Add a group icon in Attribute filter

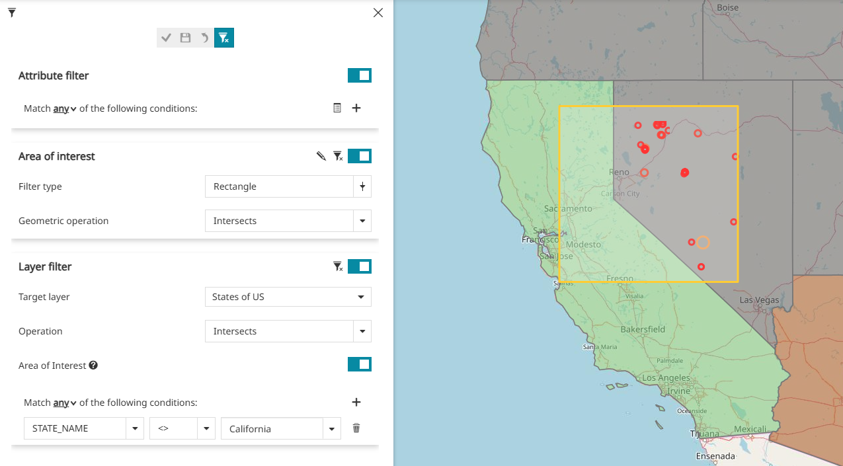[x=337, y=108]
